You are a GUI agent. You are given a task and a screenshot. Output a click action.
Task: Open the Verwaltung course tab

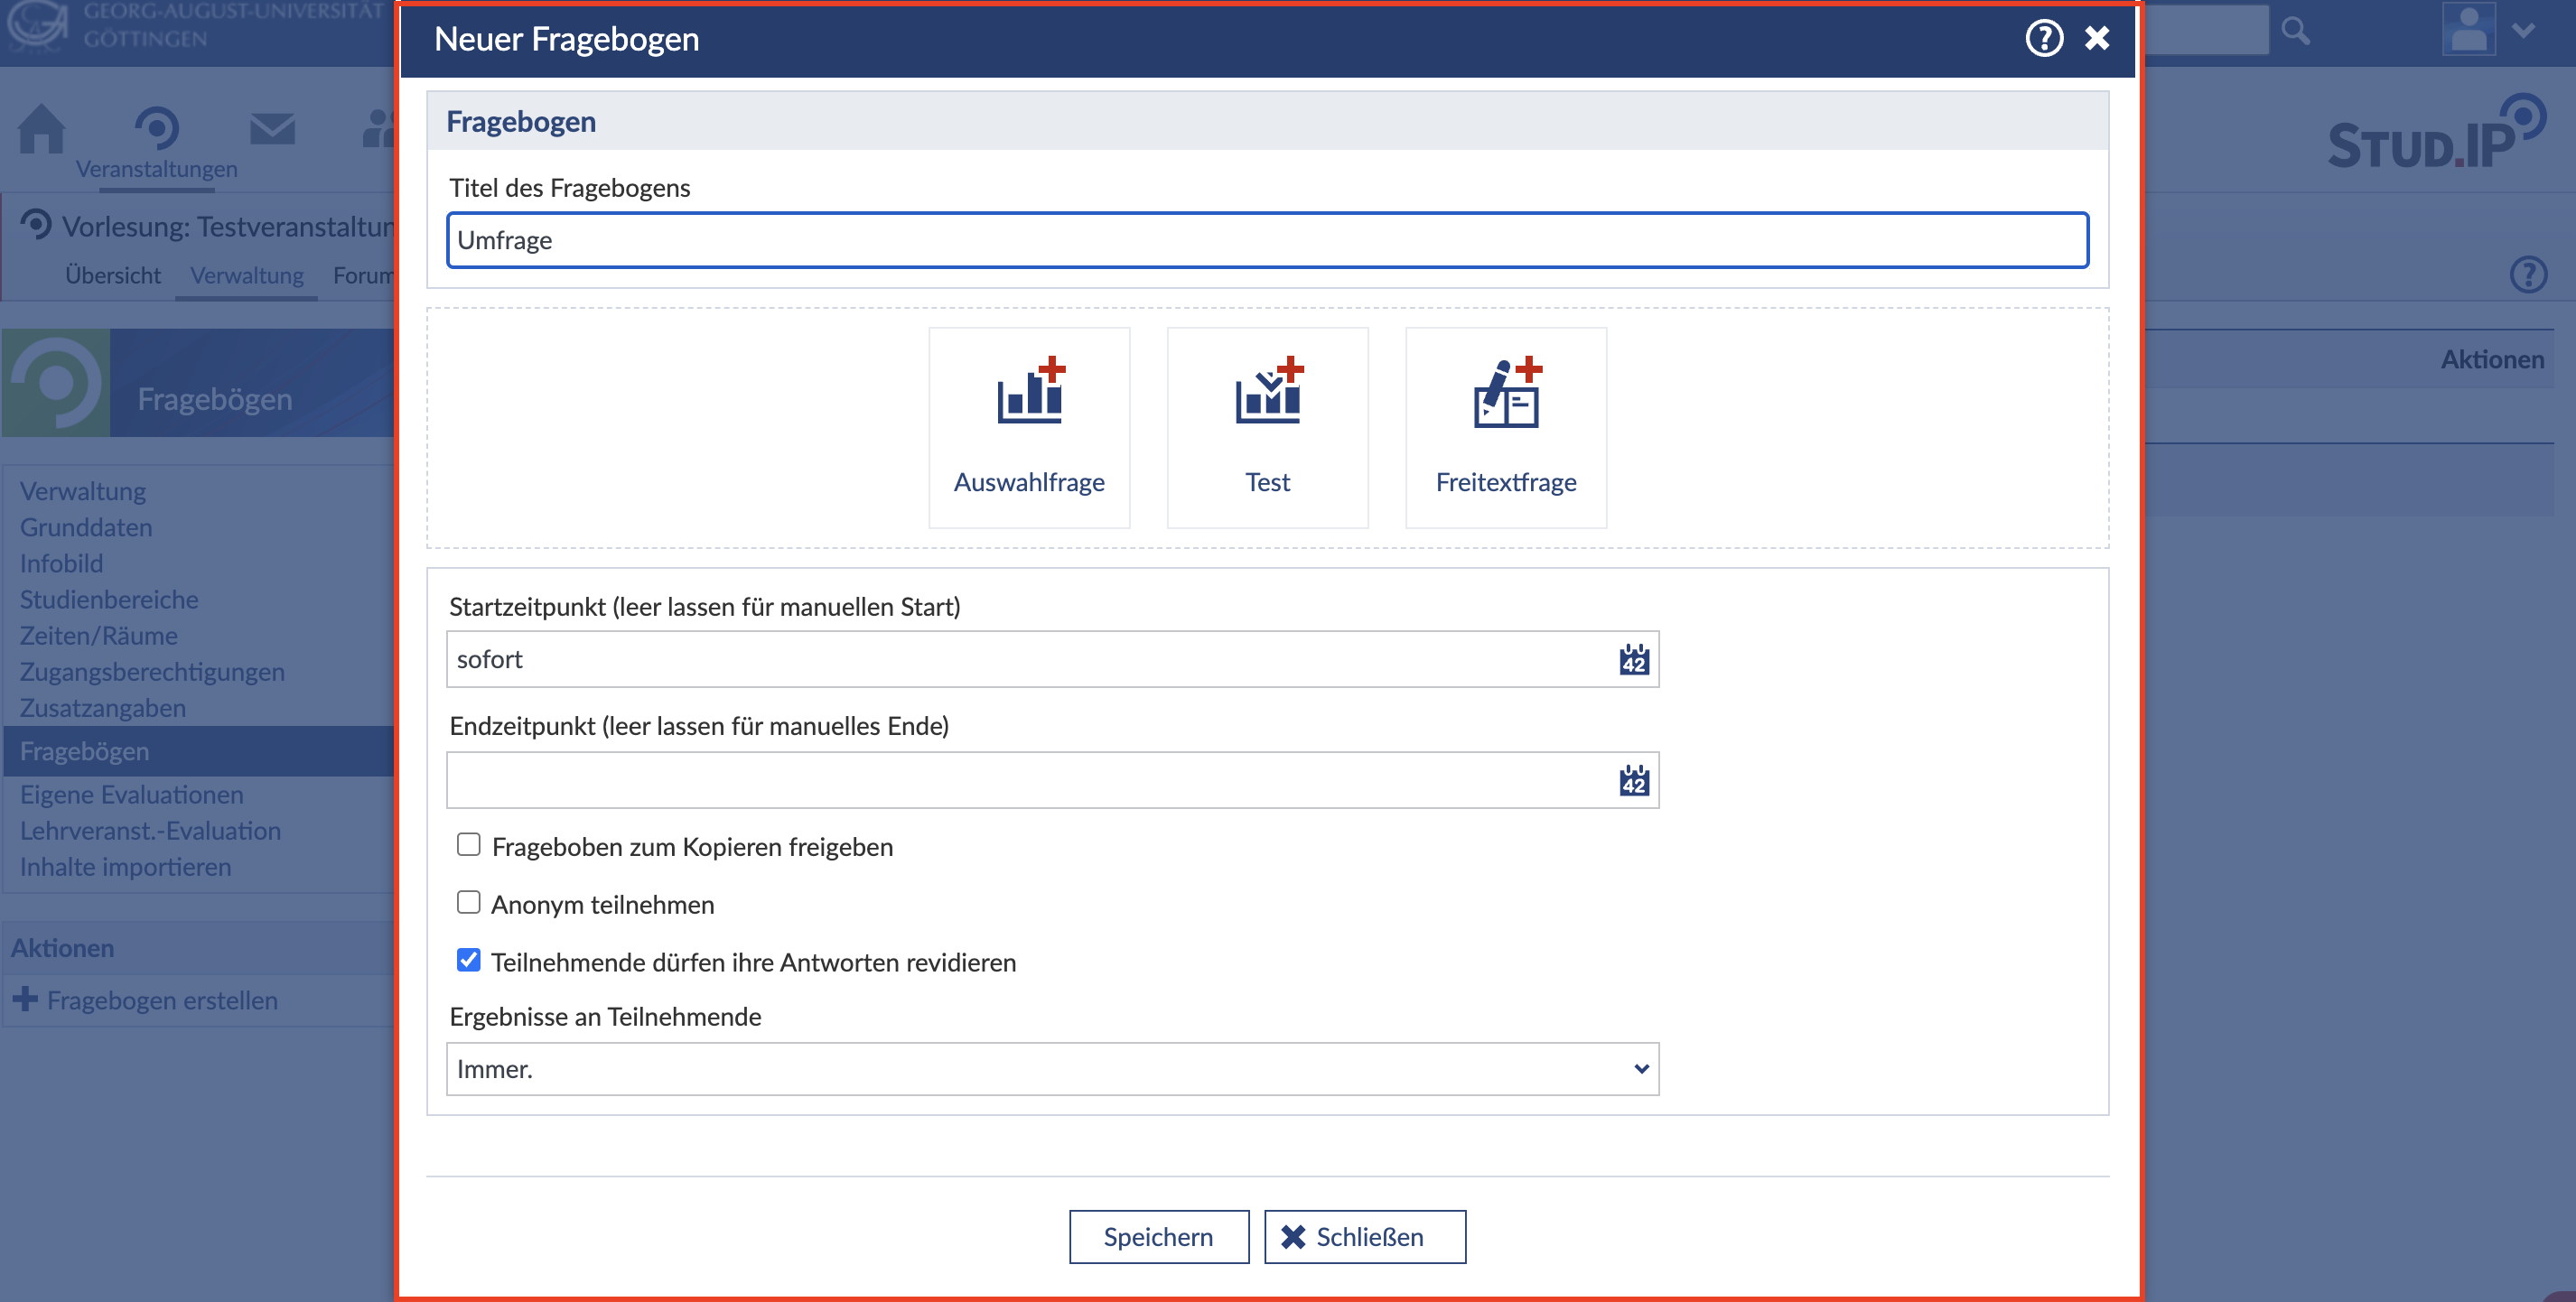246,275
